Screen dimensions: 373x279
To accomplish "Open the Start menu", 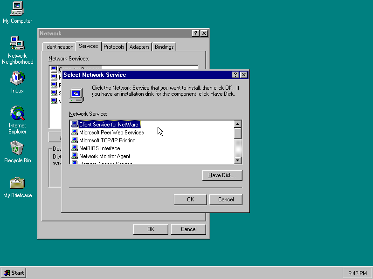I will pyautogui.click(x=14, y=273).
